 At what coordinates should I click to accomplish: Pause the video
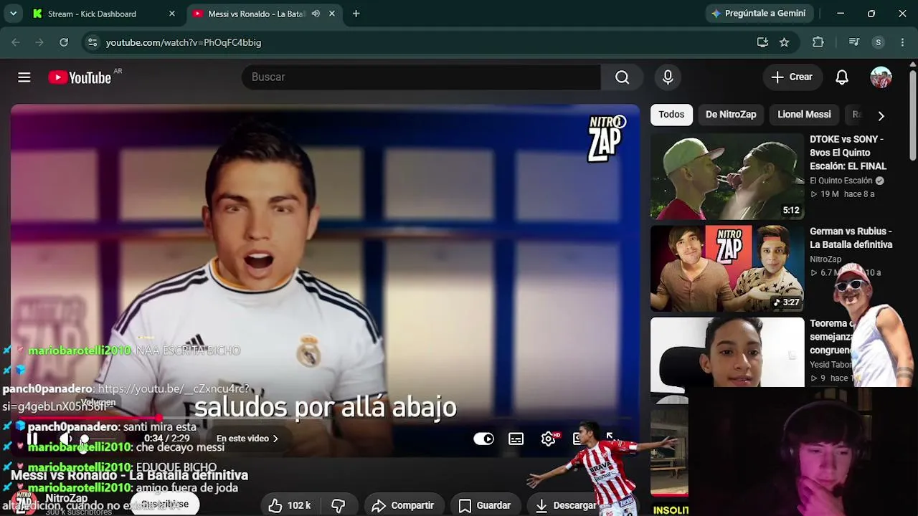(32, 439)
